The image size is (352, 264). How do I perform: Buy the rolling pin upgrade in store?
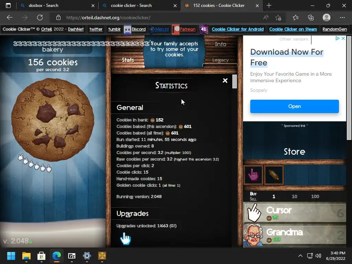tap(274, 175)
